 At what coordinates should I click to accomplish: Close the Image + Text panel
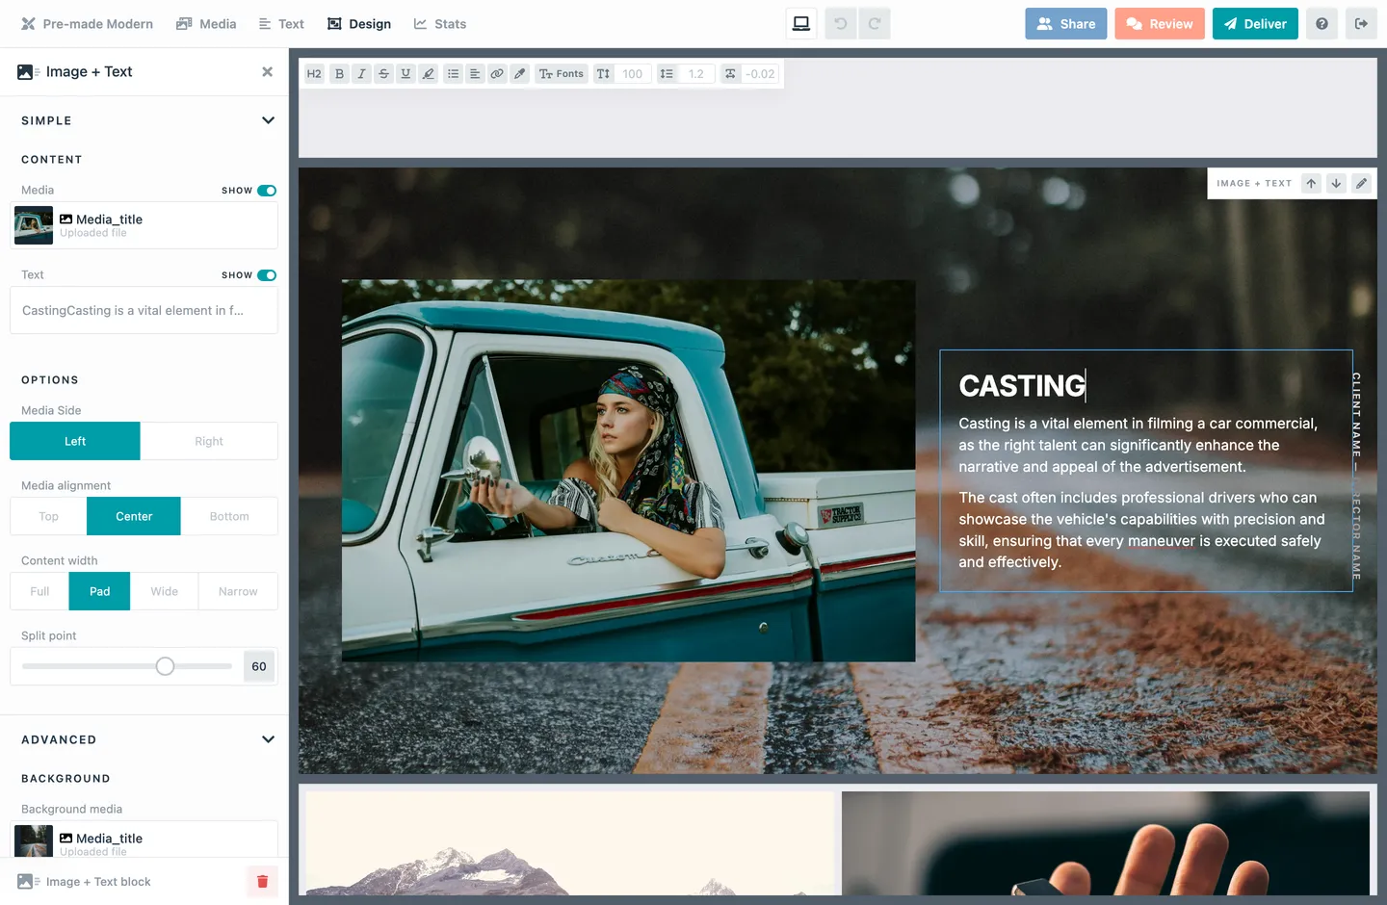pyautogui.click(x=268, y=72)
